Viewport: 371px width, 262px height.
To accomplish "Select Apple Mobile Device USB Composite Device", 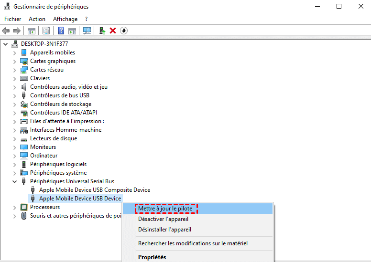I will 94,190.
